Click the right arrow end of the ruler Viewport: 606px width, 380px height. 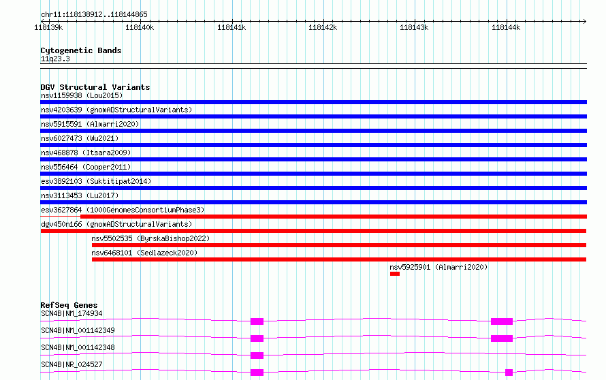tap(584, 21)
